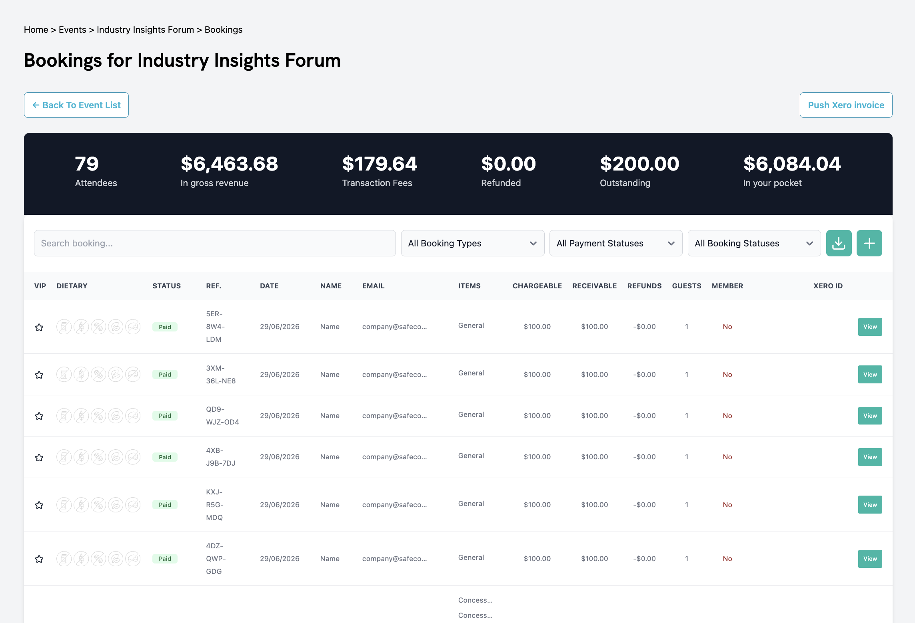Mark booking KXJ-R5G-MDQ as VIP

39,505
